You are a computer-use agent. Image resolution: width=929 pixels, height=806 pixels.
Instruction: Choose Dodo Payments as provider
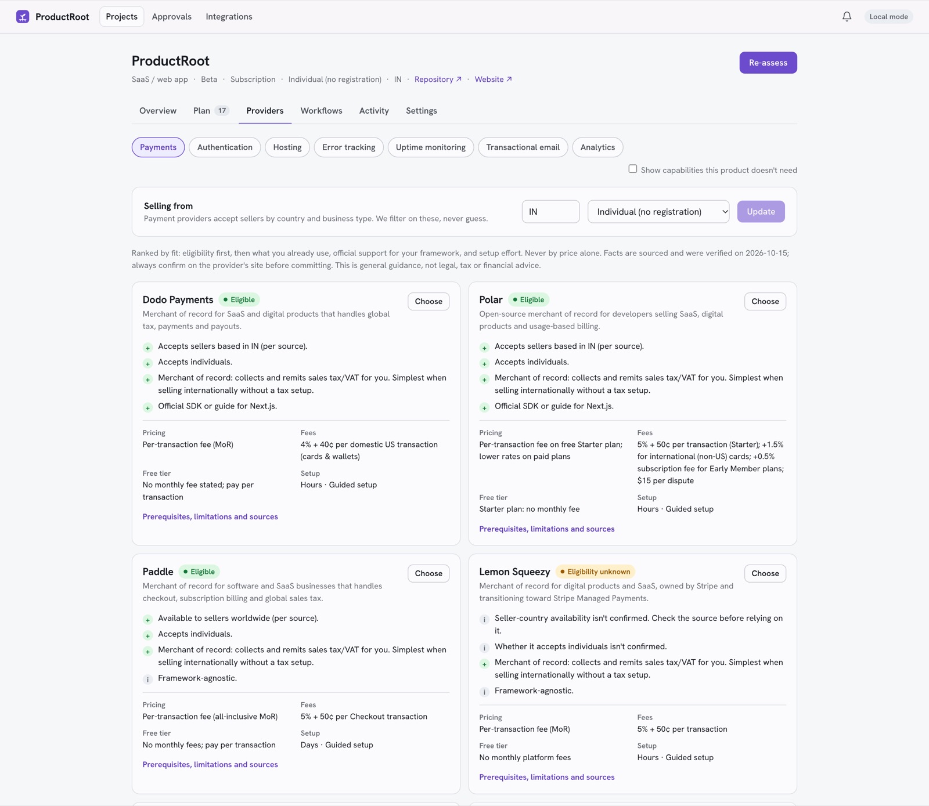coord(429,302)
